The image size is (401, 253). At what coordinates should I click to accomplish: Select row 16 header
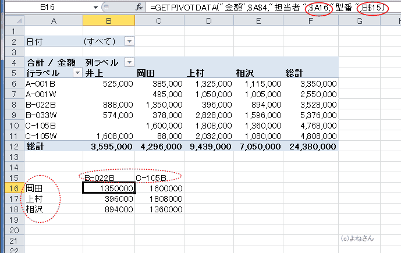pyautogui.click(x=14, y=188)
